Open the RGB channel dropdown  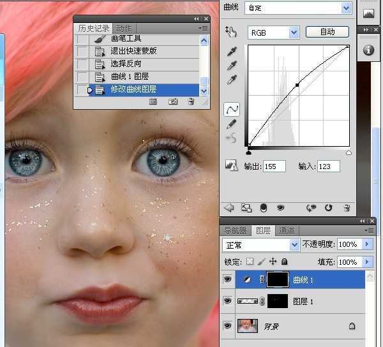(294, 32)
